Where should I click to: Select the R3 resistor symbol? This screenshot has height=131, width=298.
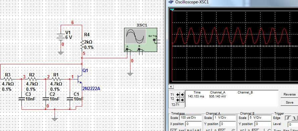(x=8, y=79)
